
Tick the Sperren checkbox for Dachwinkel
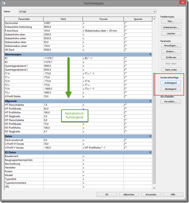125,23
